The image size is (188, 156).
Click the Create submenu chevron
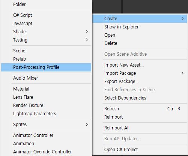pos(183,19)
